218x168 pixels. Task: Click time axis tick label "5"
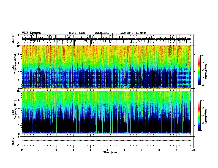108,150
